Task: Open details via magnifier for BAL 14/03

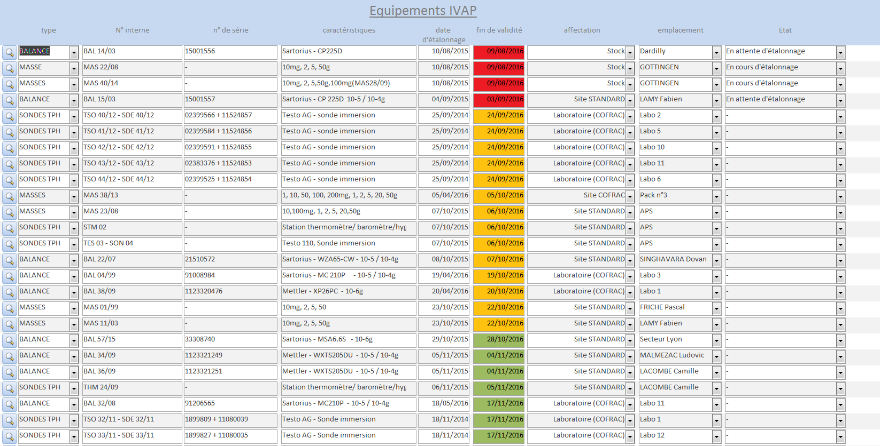Action: [x=9, y=52]
